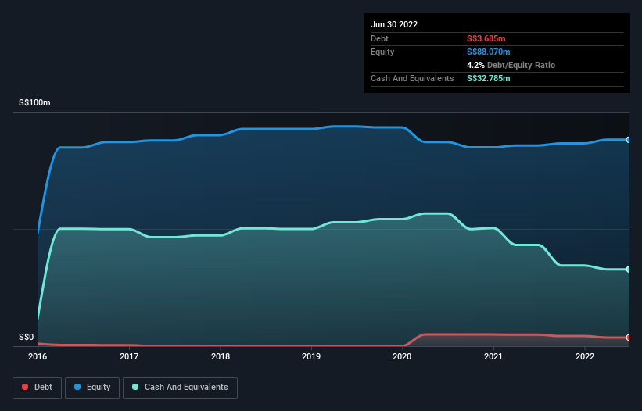
Task: Click the 2018 x-axis label
Action: tap(221, 356)
